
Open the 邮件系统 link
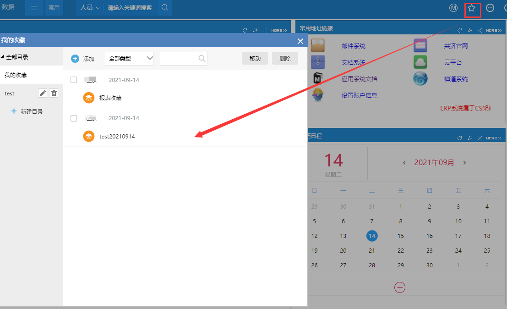pyautogui.click(x=353, y=46)
